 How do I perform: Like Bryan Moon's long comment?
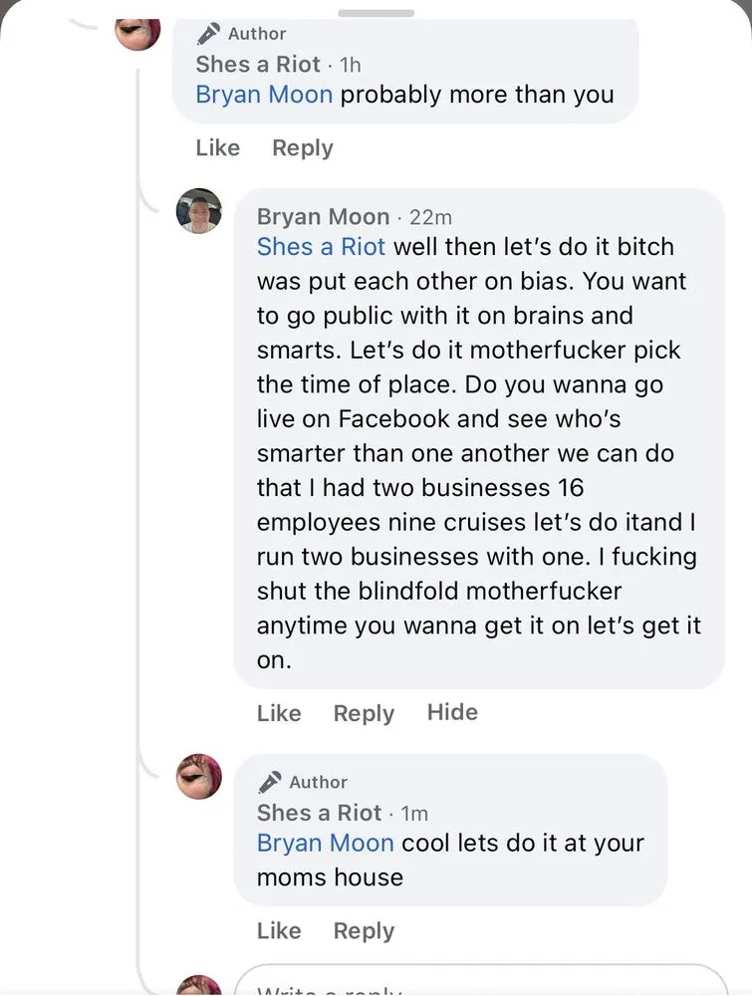278,713
